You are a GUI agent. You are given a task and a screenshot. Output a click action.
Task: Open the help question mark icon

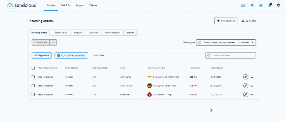pyautogui.click(x=261, y=5)
